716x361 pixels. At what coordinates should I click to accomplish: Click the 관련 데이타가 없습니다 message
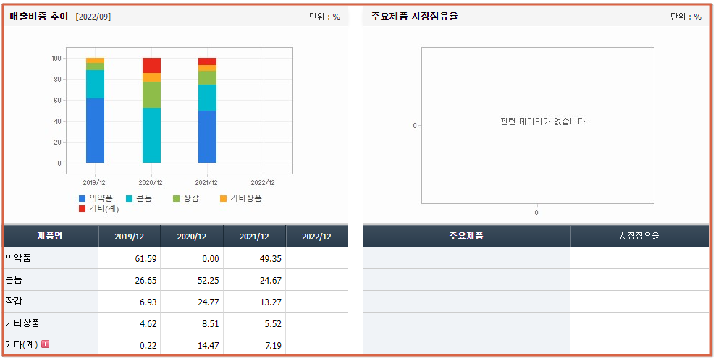(544, 122)
